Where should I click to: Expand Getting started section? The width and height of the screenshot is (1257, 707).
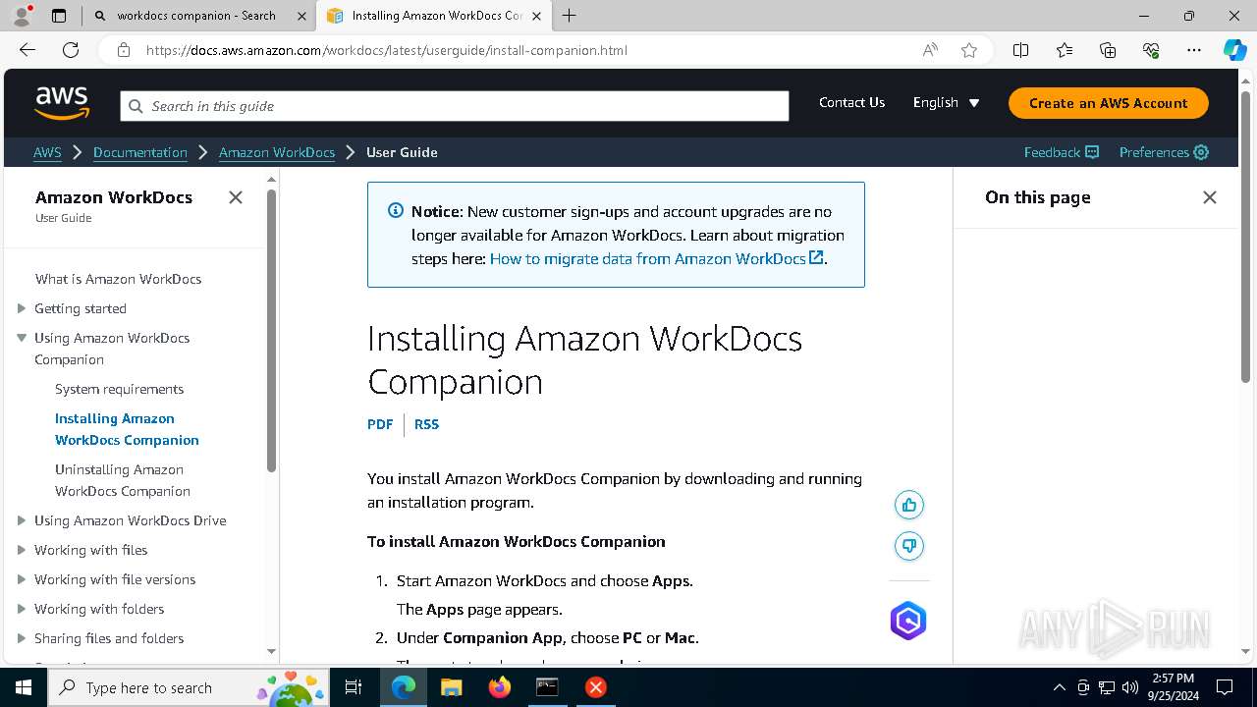click(22, 308)
